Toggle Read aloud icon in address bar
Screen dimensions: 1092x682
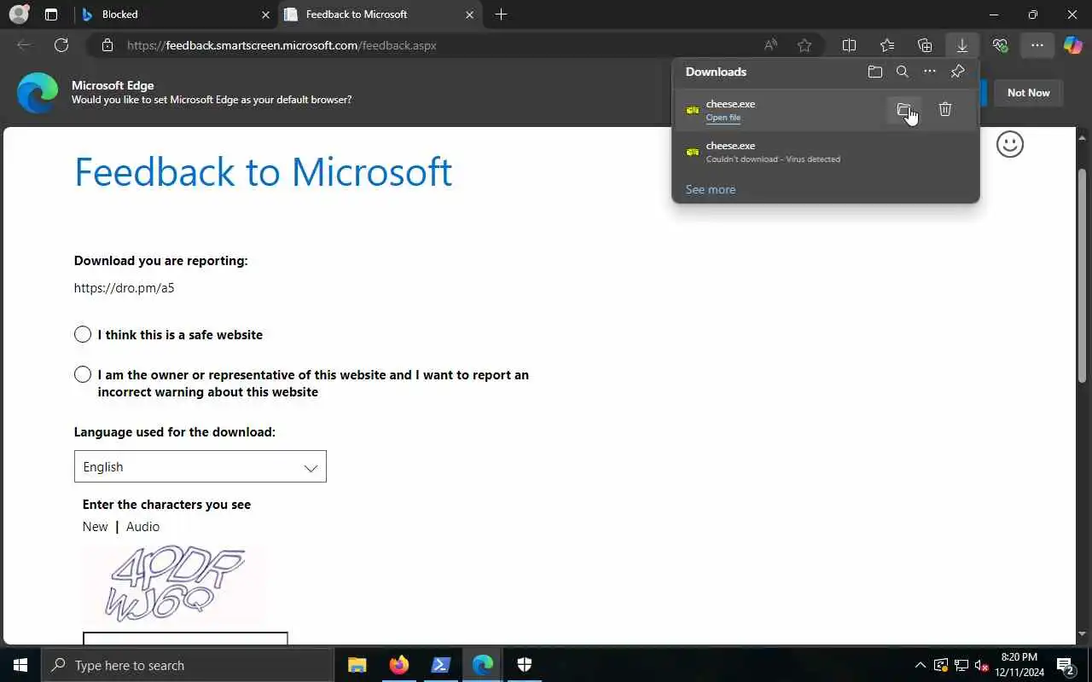[x=771, y=45]
